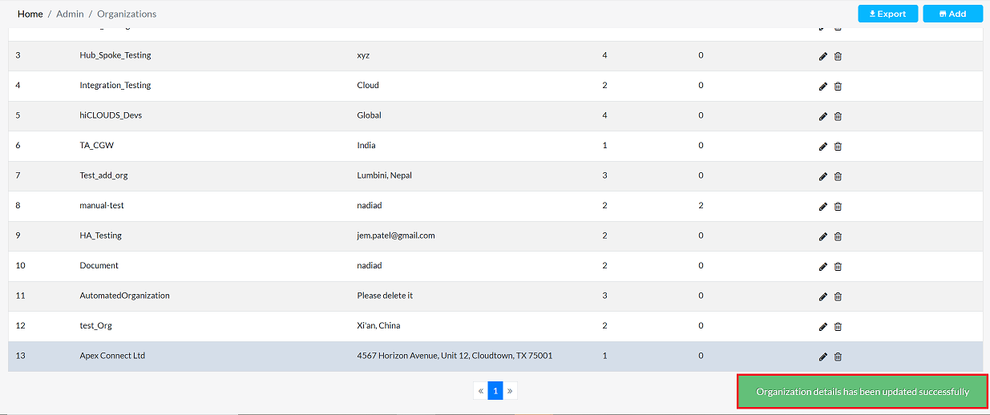Open Admin breadcrumb link

pyautogui.click(x=70, y=14)
